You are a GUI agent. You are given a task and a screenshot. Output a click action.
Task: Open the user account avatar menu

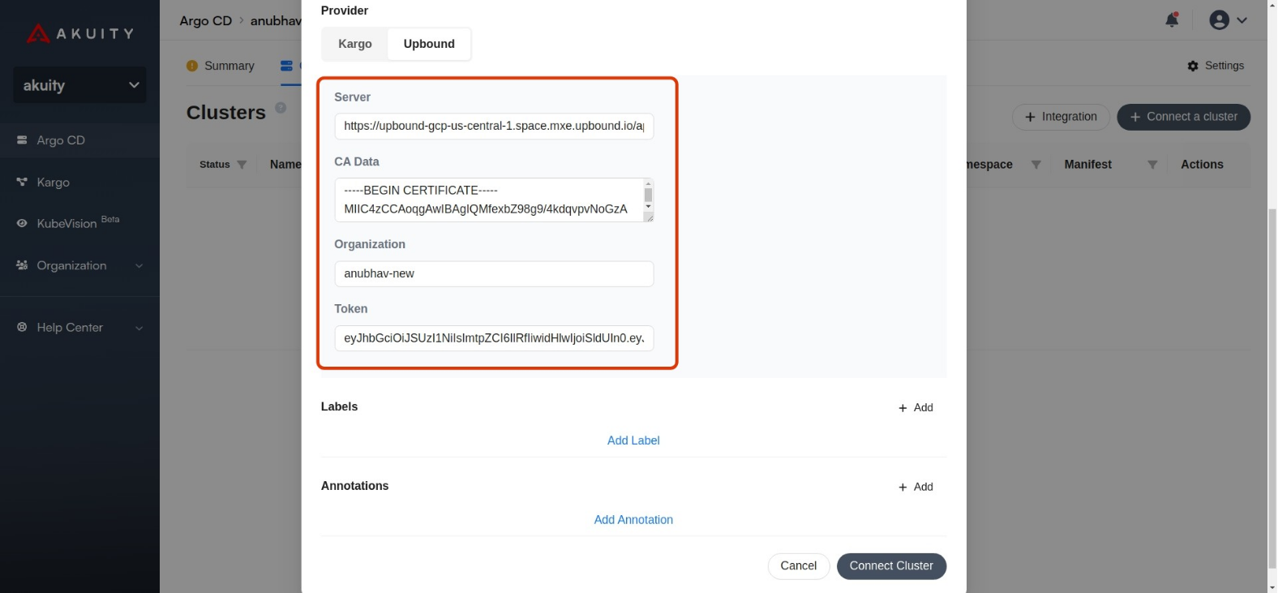[x=1219, y=20]
